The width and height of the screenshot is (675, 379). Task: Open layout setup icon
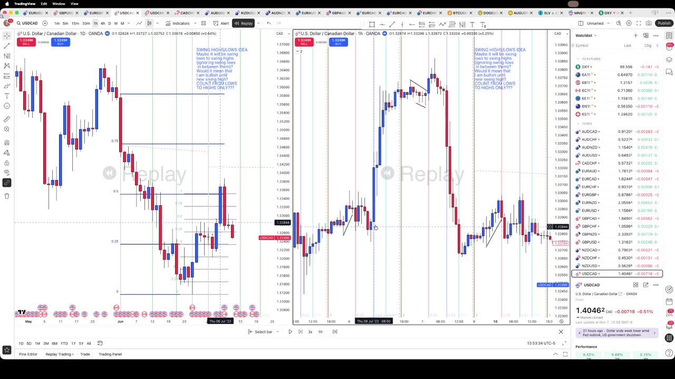581,23
